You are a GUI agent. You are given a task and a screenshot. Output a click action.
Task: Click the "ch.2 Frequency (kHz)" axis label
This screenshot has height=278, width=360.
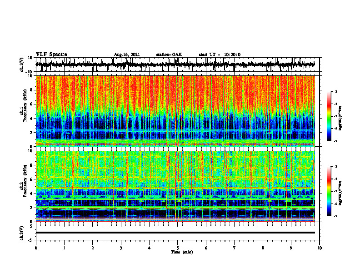coord(24,181)
